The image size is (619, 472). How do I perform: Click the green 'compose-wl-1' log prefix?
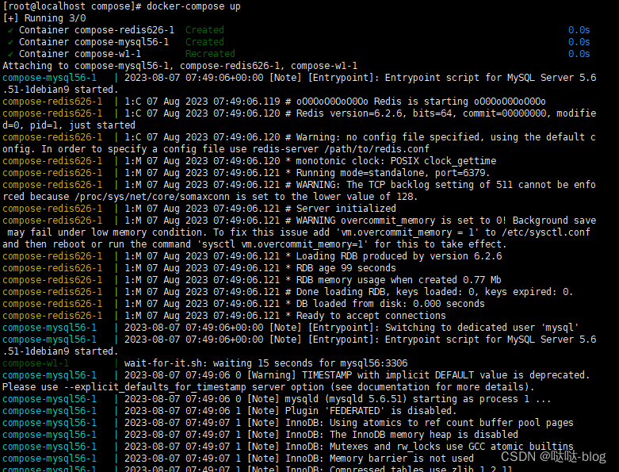click(36, 363)
